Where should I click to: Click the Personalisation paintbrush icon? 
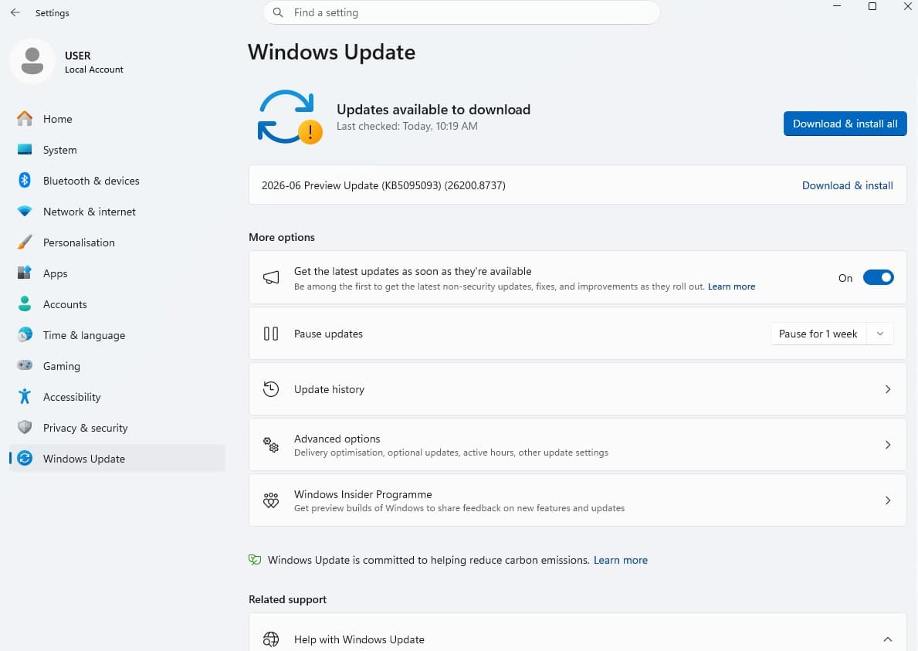coord(25,242)
